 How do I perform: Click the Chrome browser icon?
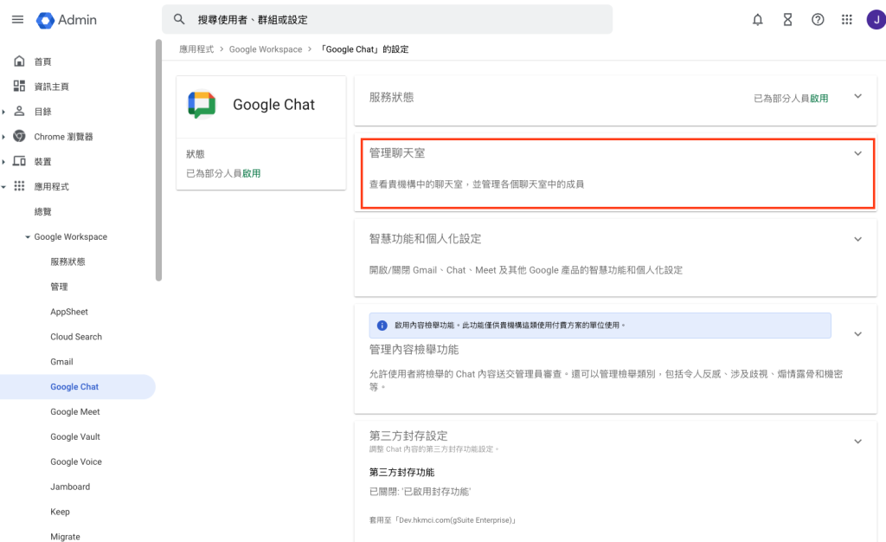point(19,136)
